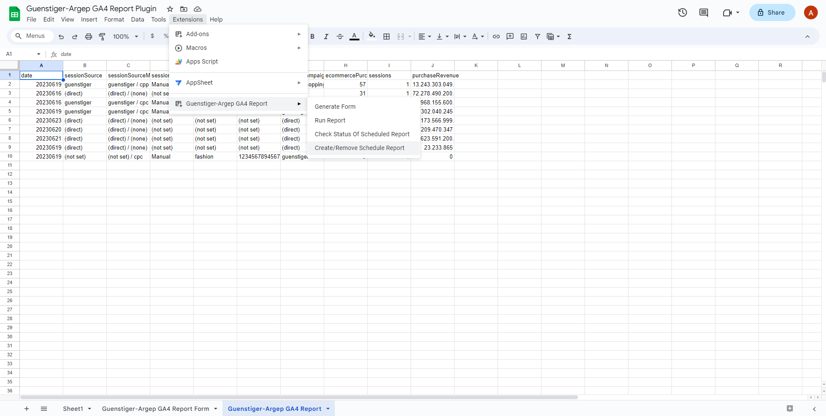The width and height of the screenshot is (826, 416).
Task: Move the document to a folder
Action: tap(184, 9)
